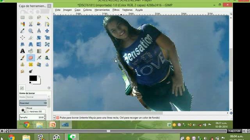The height and width of the screenshot is (140, 250).
Task: Open the Colores menu
Action: point(87,10)
